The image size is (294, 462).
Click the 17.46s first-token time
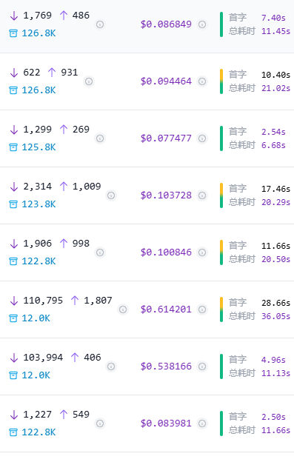point(275,189)
